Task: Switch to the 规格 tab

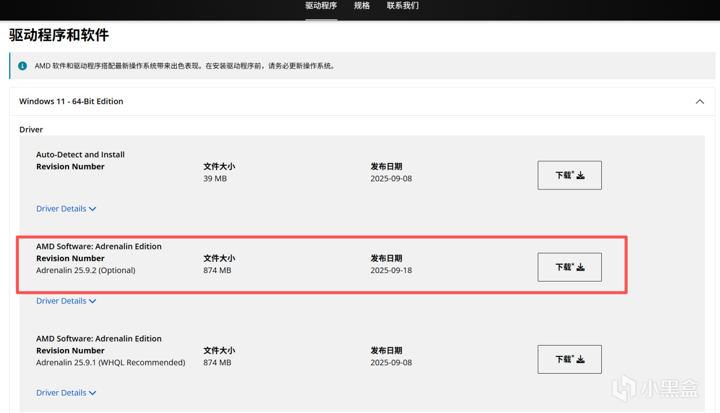Action: coord(362,6)
